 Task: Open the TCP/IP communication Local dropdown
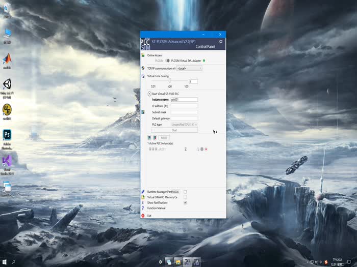(x=189, y=68)
